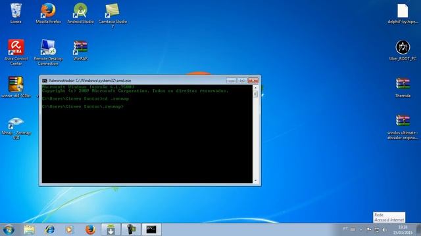
Task: Switch to the Android download taskbar app
Action: pyautogui.click(x=111, y=229)
